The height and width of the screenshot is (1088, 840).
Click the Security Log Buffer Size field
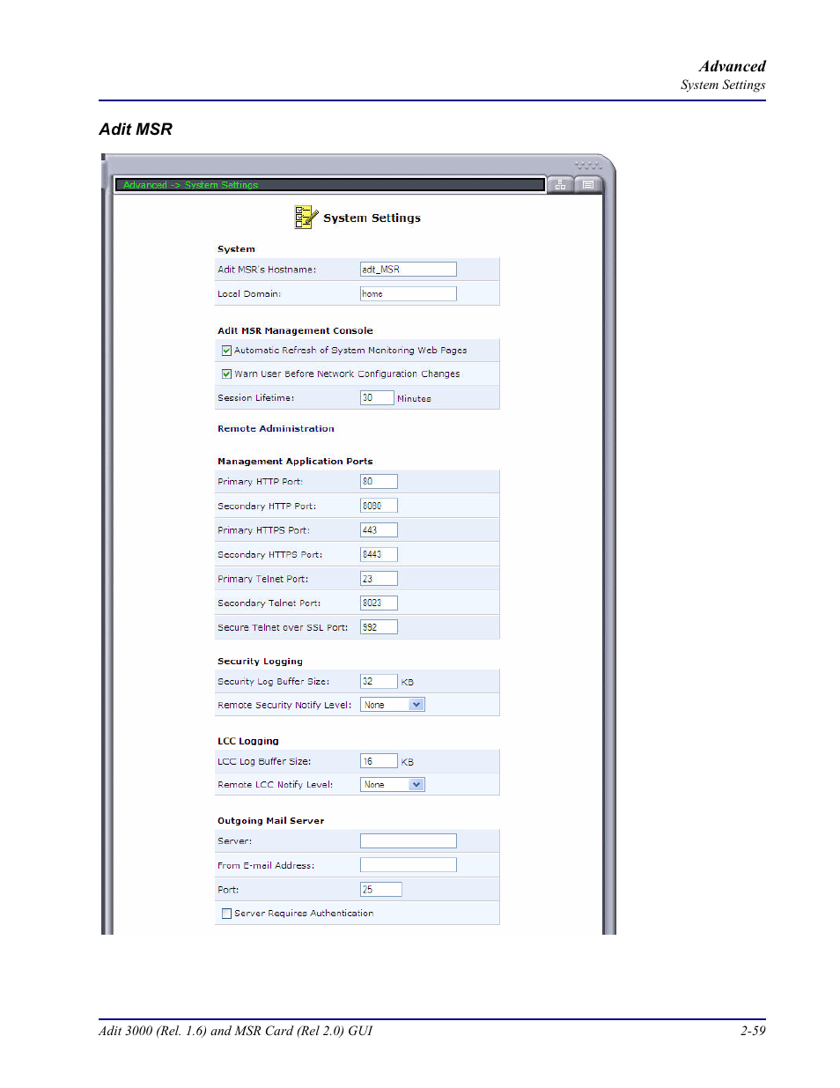click(379, 682)
